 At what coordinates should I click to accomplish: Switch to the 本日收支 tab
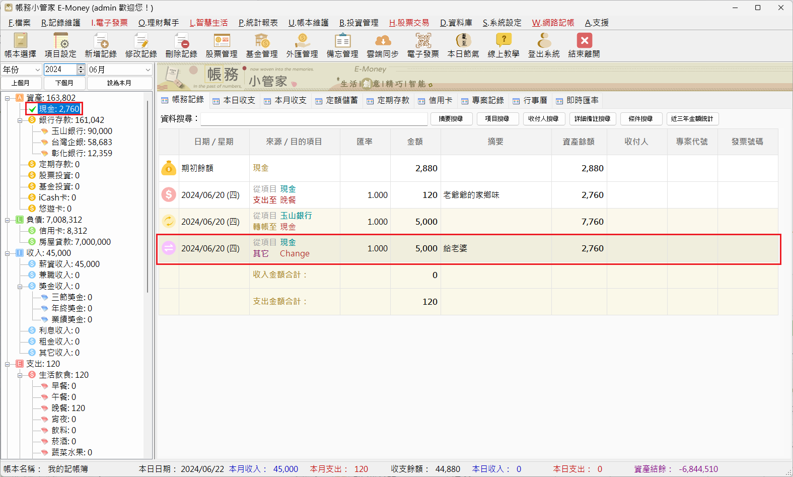pos(234,100)
